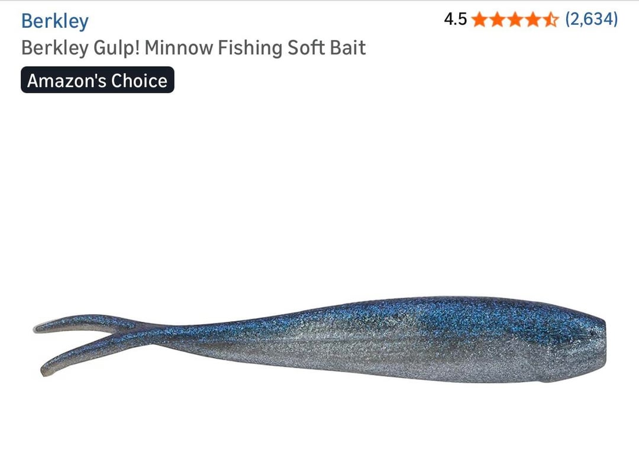Click the fourth orange rating star
Screen dimensions: 639x465
coord(533,19)
